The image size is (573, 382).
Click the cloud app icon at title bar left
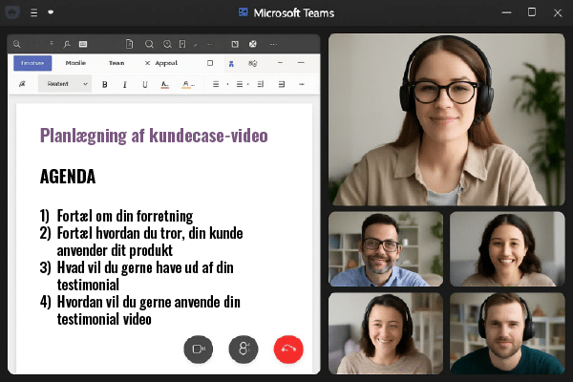point(12,12)
